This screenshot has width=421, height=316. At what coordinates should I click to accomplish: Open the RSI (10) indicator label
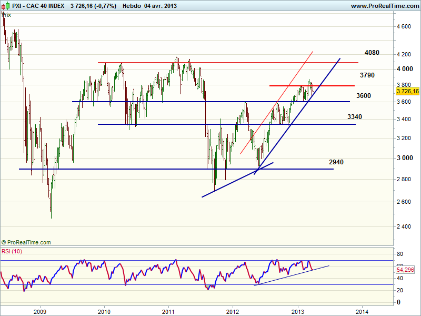point(13,251)
